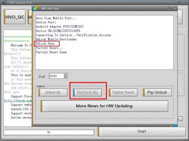Open More News for HW Updating
This screenshot has width=189, height=141.
[104, 106]
